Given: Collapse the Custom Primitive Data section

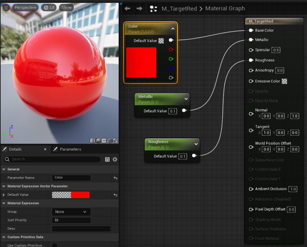Looking at the screenshot, I should [4, 237].
